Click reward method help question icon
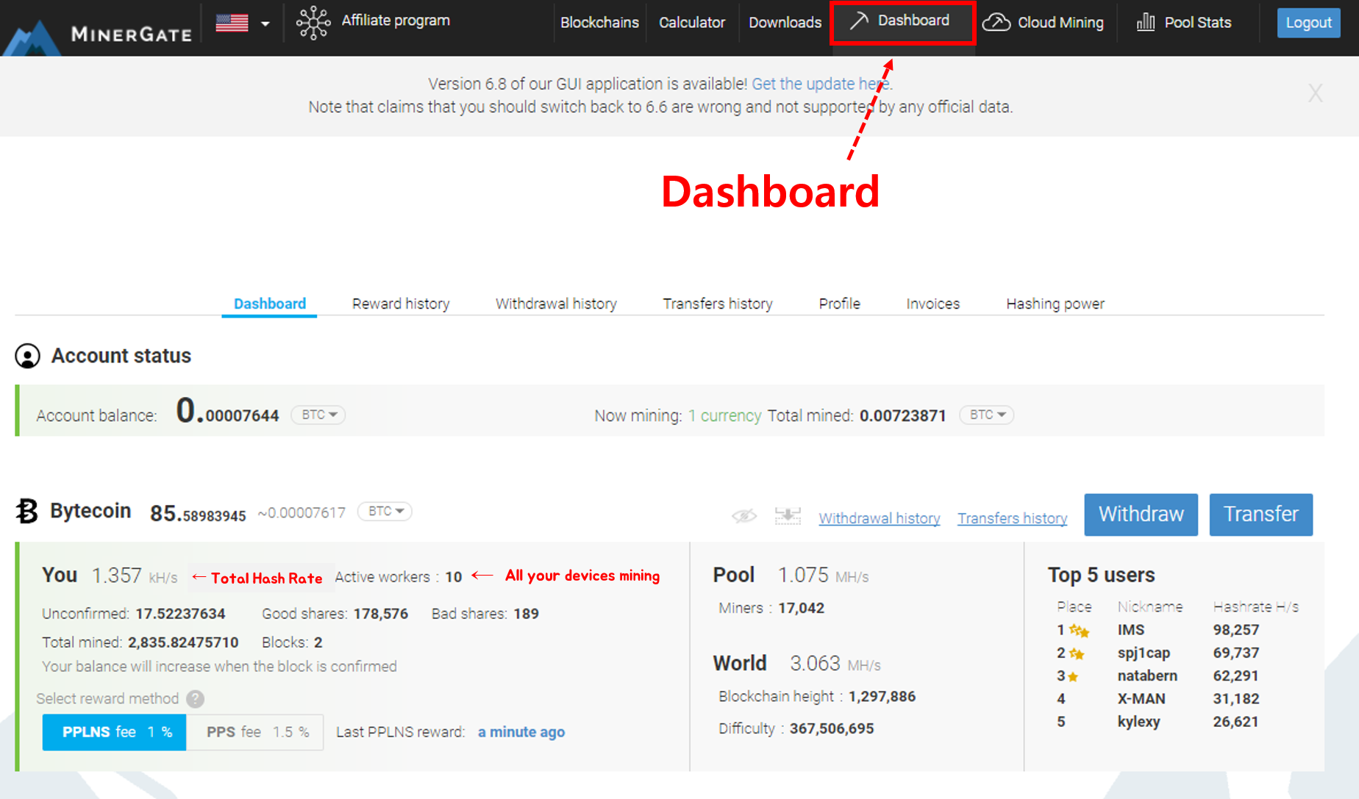Image resolution: width=1359 pixels, height=799 pixels. point(195,698)
